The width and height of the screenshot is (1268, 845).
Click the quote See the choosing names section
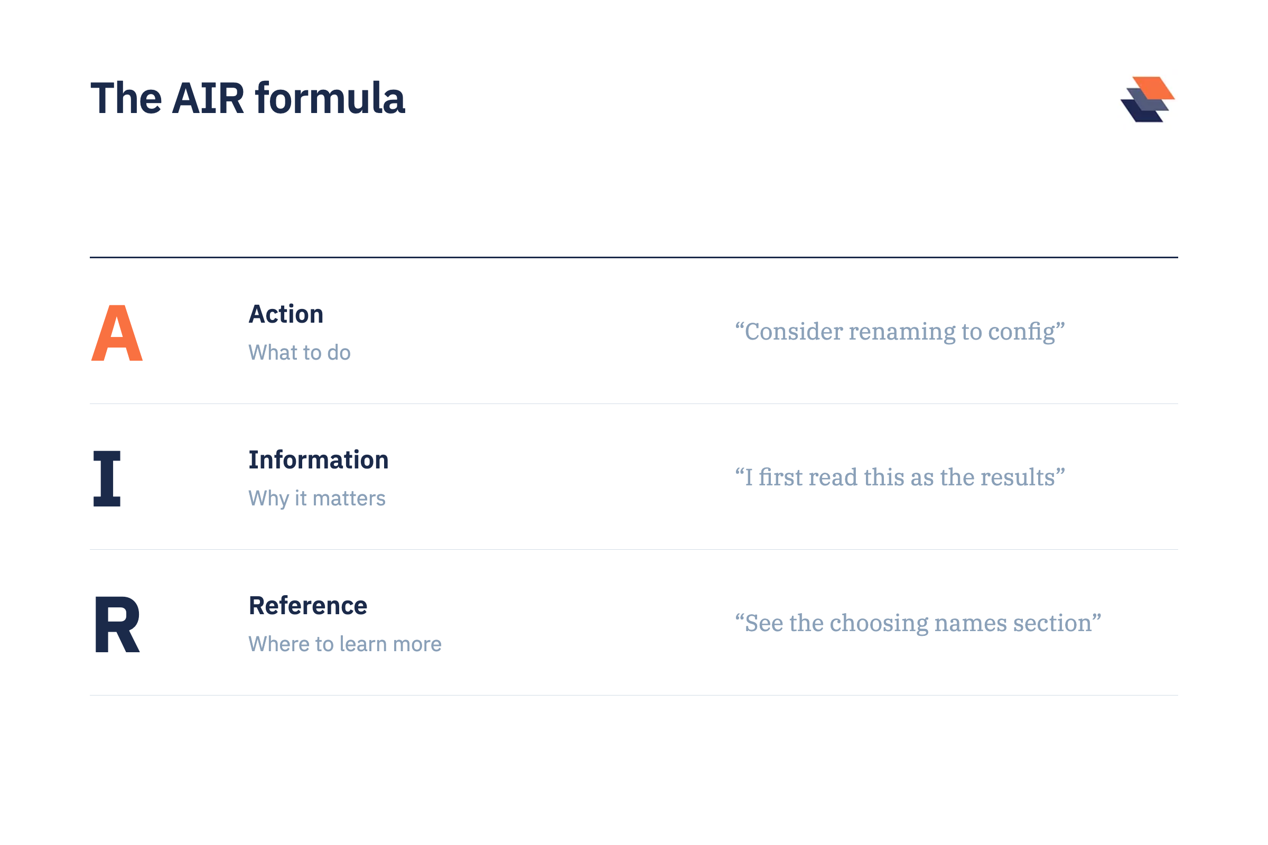[918, 624]
